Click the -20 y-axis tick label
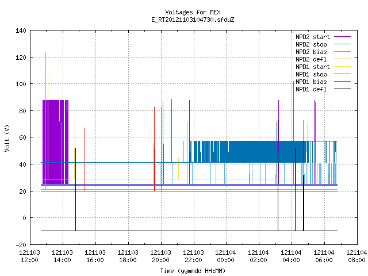368x276 pixels. tap(21, 245)
